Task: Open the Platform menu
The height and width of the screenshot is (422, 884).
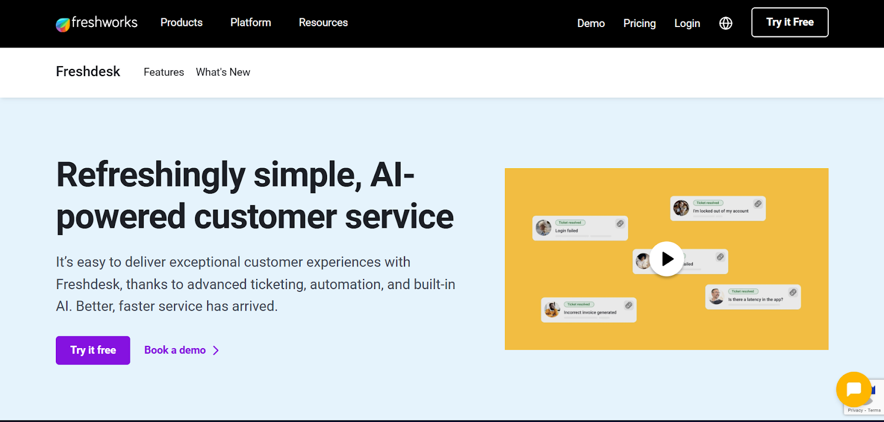Action: tap(251, 23)
